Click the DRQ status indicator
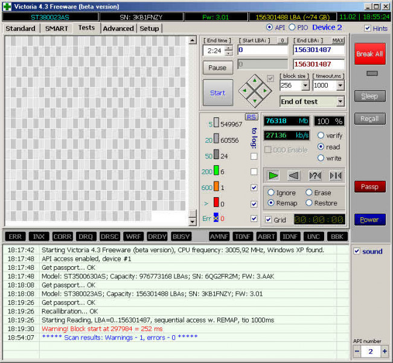393x363 pixels. 86,237
